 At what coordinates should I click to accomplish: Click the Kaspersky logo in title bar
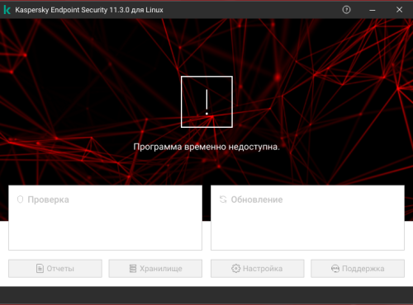[x=7, y=10]
